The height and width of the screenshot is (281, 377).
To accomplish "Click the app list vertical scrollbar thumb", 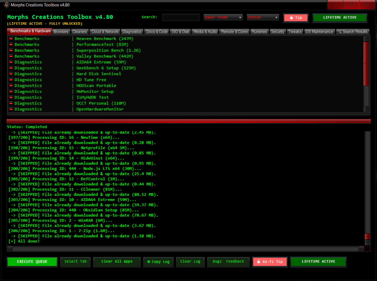I will click(x=366, y=64).
